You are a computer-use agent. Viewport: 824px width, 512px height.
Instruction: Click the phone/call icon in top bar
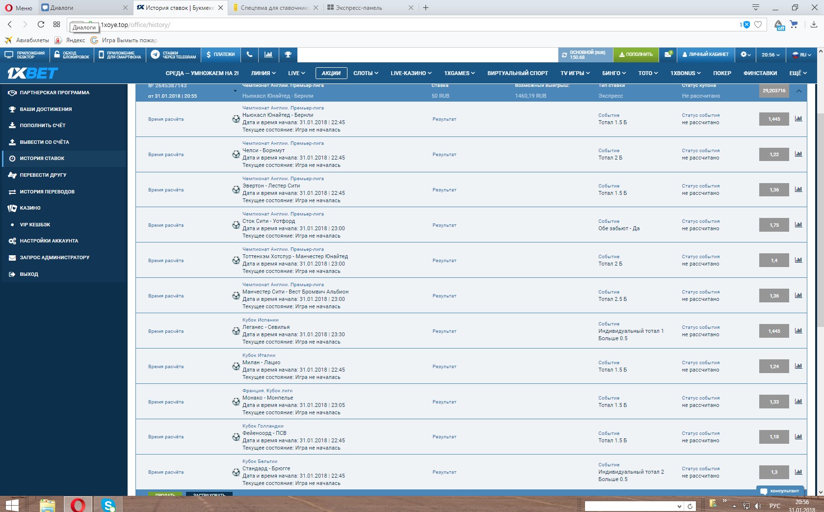pyautogui.click(x=250, y=54)
